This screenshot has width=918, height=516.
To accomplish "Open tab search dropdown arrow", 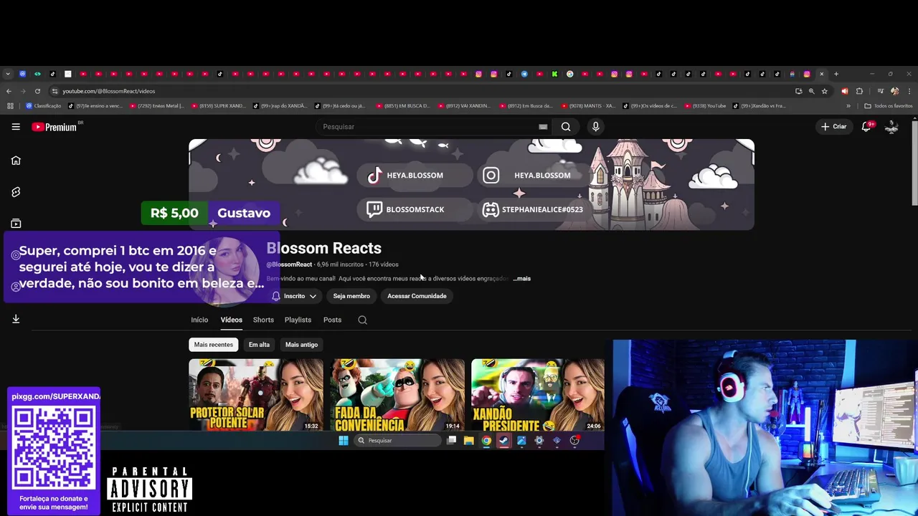I will point(7,74).
